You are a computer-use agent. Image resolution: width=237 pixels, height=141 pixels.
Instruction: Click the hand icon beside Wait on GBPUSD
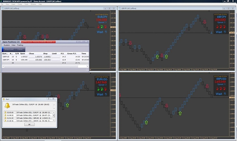[225, 94]
